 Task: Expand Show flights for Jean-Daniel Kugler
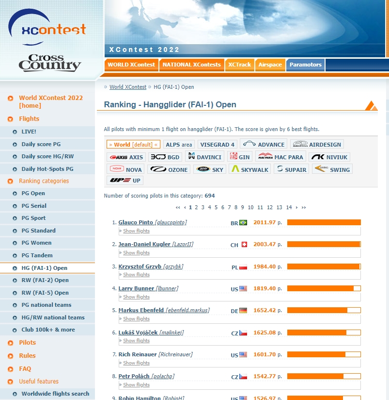(136, 253)
